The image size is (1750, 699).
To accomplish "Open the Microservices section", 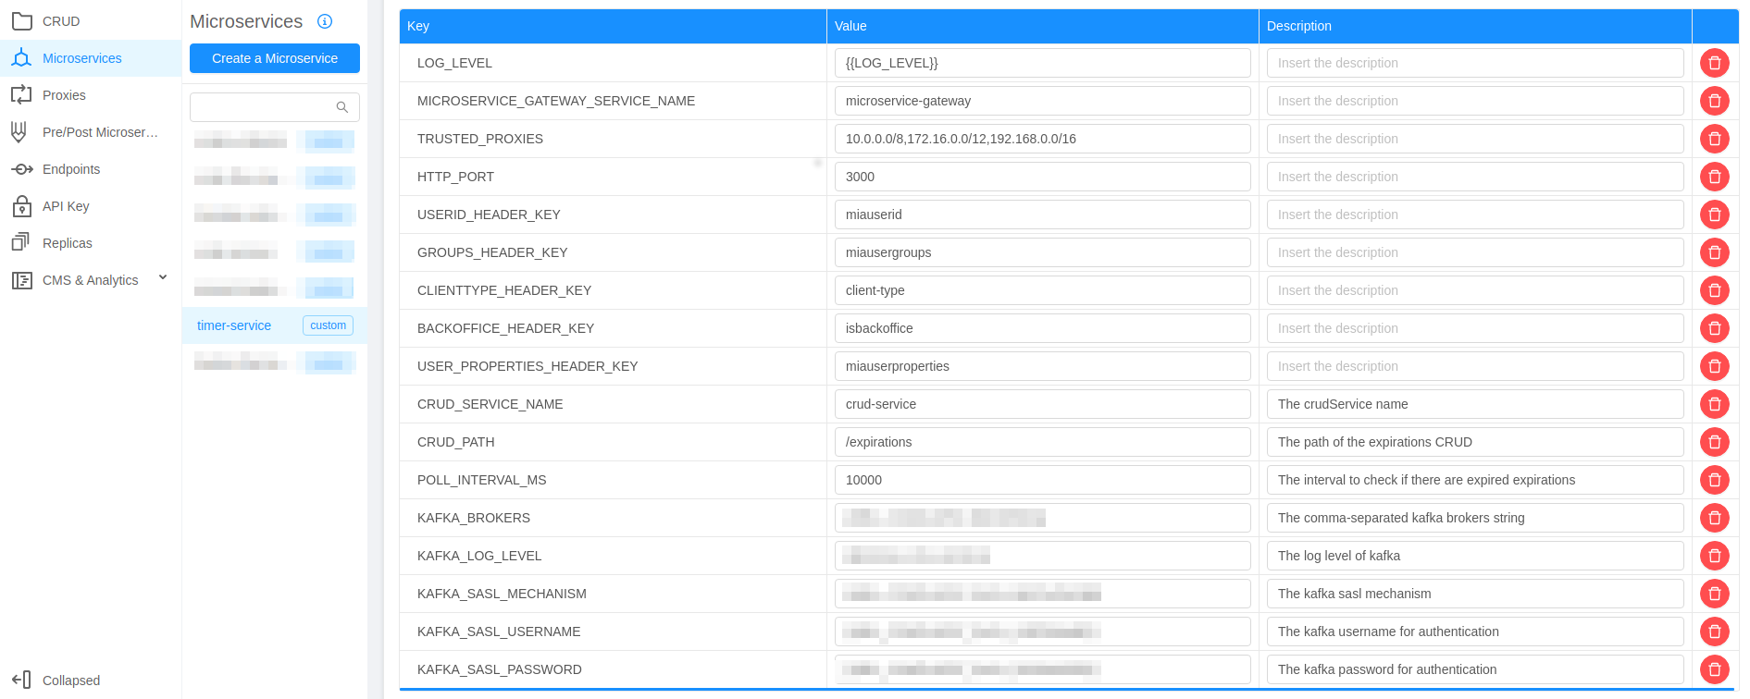I will click(x=91, y=58).
